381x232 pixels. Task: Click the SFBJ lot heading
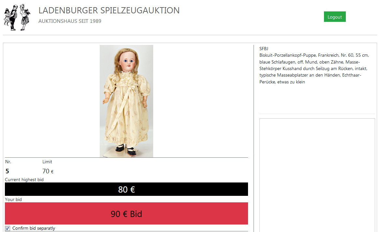(x=264, y=49)
